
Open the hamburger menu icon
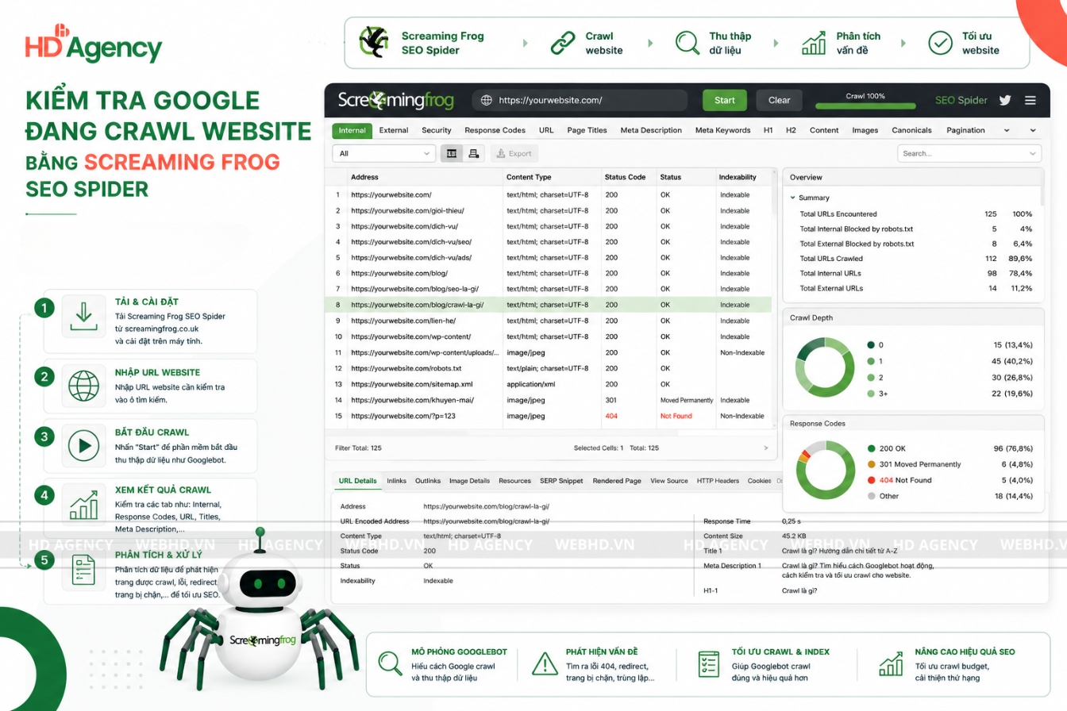coord(1030,100)
